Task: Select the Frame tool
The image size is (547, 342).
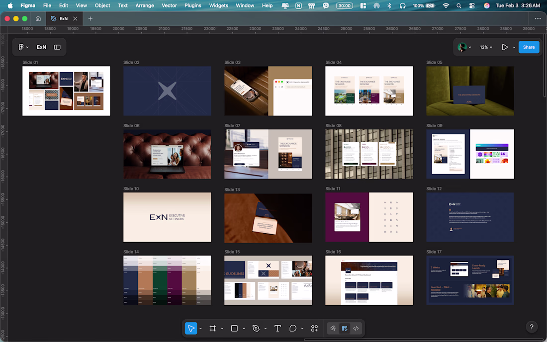Action: click(212, 329)
